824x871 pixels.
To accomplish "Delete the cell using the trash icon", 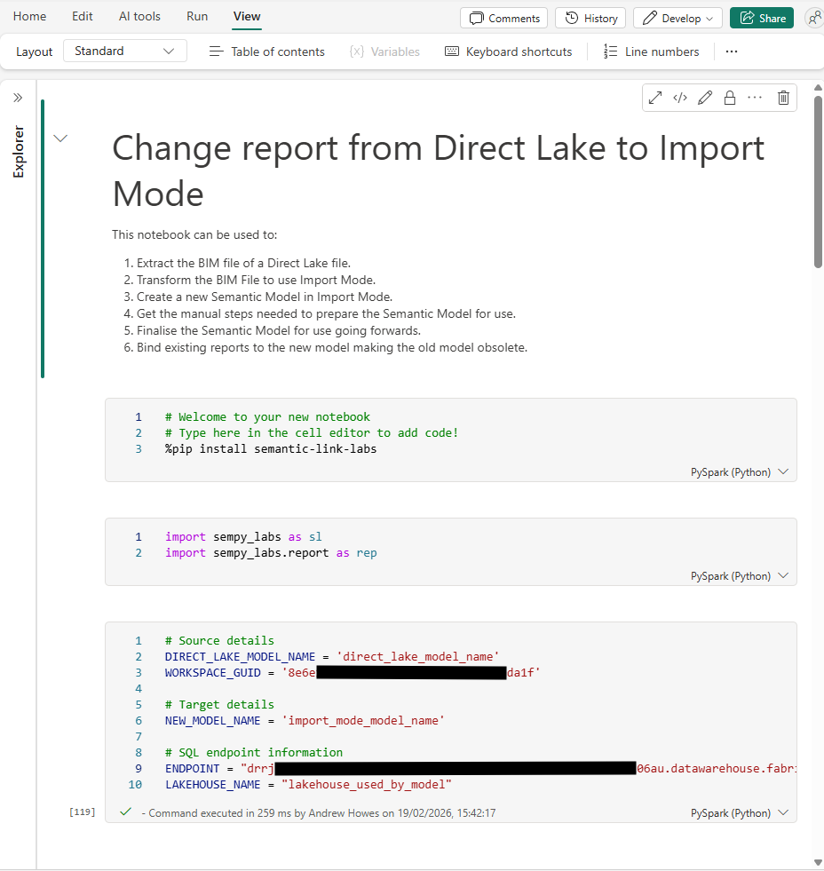I will click(782, 98).
